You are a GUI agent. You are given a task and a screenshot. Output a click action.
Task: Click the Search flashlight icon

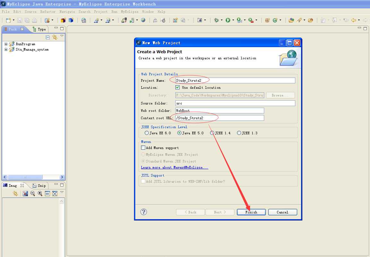[299, 20]
